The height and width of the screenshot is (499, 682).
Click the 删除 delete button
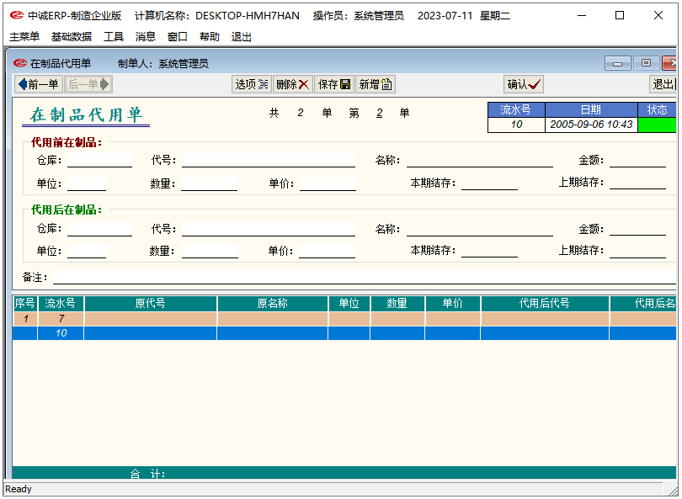[x=293, y=84]
